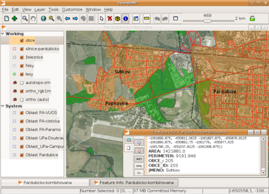Image resolution: width=269 pixels, height=194 pixels.
Task: Click the Feature Info scrollbar down arrow
Action: pos(263,173)
